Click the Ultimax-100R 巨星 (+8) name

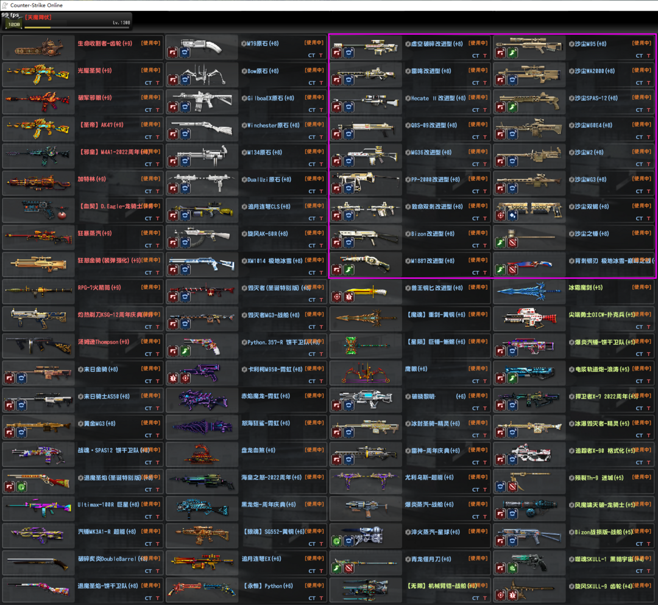[108, 505]
